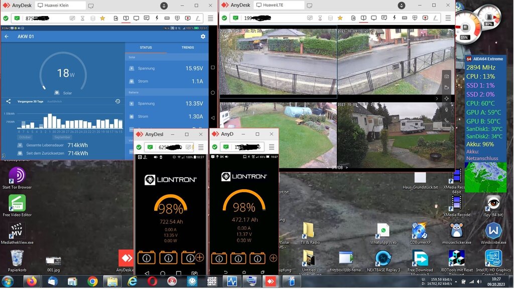Open chat in Huawei Klein AnyDesk toolbar
The height and width of the screenshot is (289, 514).
click(147, 19)
